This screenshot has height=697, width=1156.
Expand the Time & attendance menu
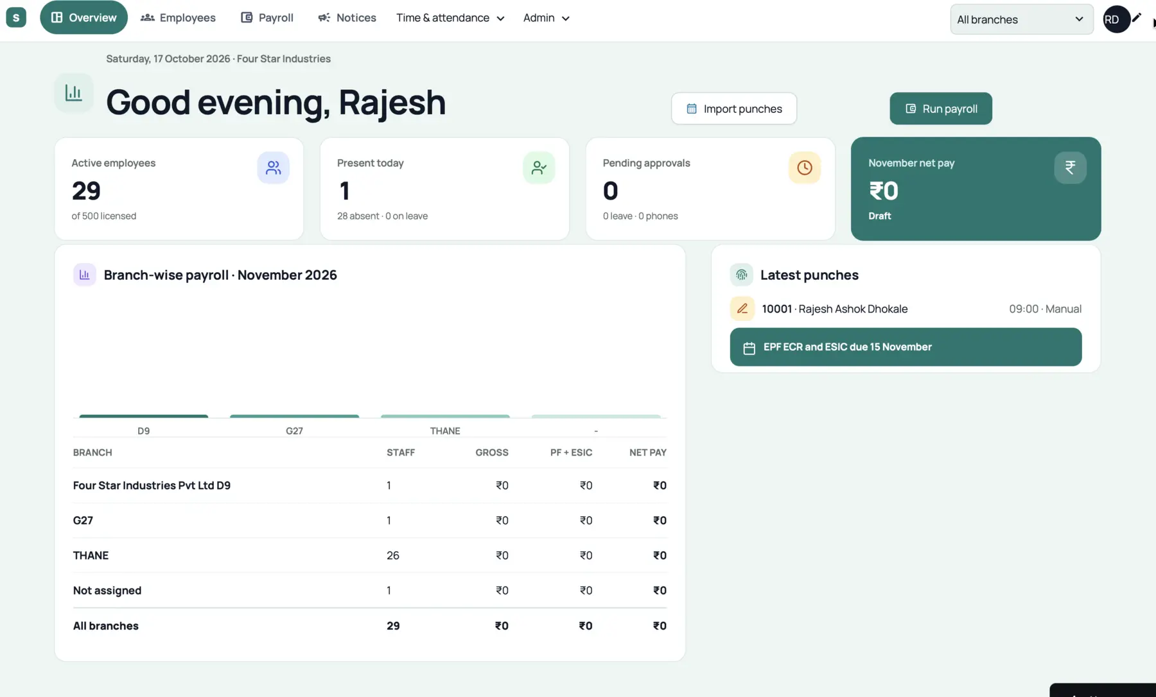[x=450, y=18]
